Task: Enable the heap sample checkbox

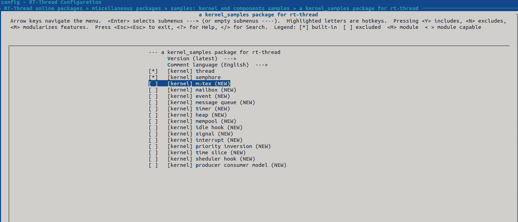Action: click(x=153, y=115)
